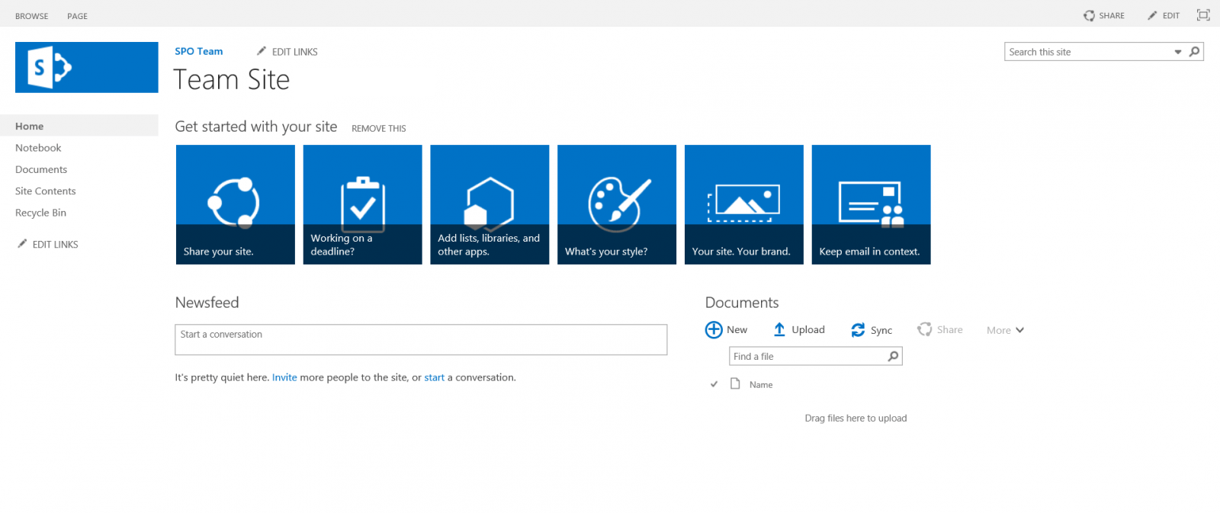Open 'Add lists, libraries, and other apps' tile

click(490, 204)
